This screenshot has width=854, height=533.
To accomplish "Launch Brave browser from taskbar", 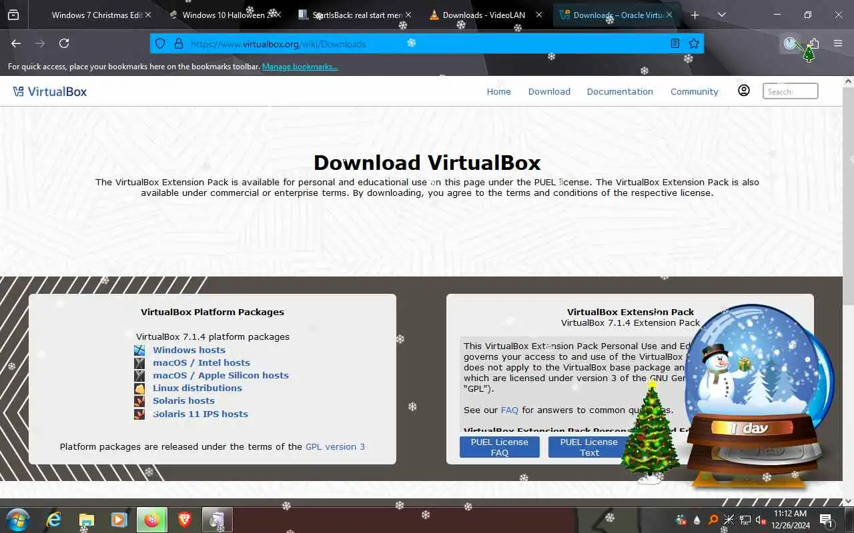I will 185,520.
